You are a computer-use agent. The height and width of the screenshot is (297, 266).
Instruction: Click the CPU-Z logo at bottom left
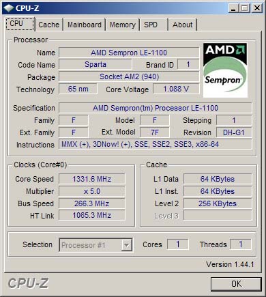[29, 283]
